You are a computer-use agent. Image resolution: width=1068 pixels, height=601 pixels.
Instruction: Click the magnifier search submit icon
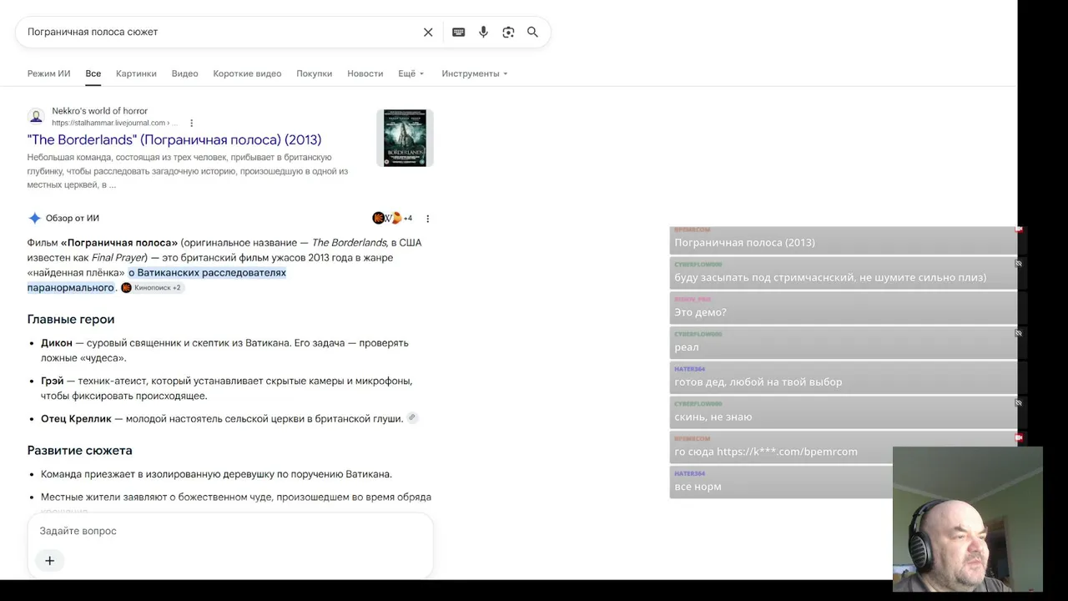click(x=532, y=33)
